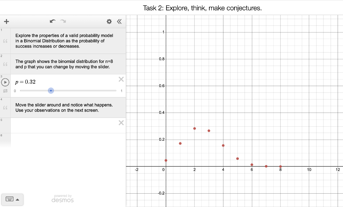Click the quote icon on note row 2
Image resolution: width=343 pixels, height=207 pixels.
(x=5, y=64)
